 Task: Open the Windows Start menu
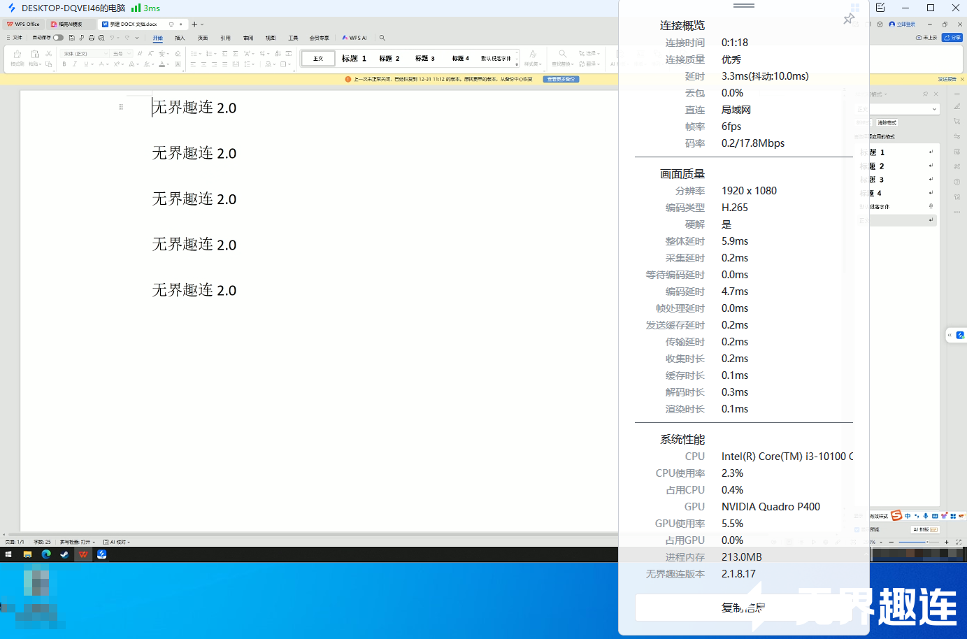pyautogui.click(x=8, y=554)
